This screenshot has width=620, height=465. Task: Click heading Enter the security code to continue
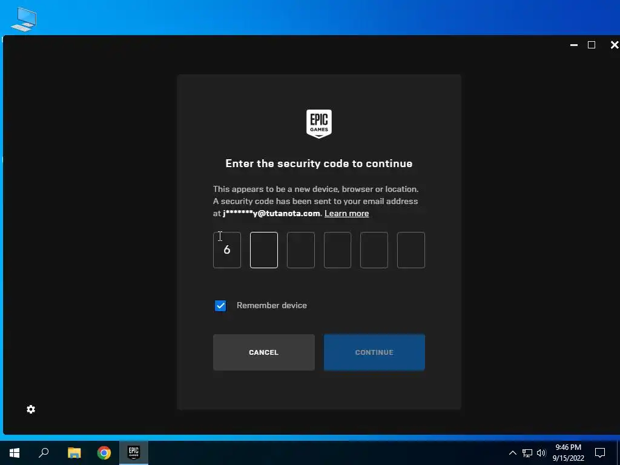[319, 163]
